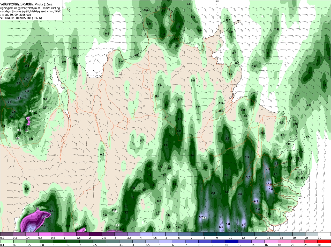Click the 3.1 rainfall value on the map

(x=10, y=102)
